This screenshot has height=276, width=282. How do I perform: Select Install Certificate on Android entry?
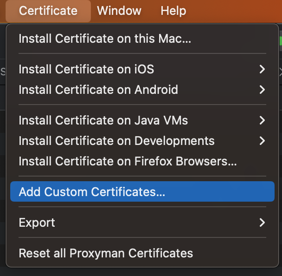[98, 89]
